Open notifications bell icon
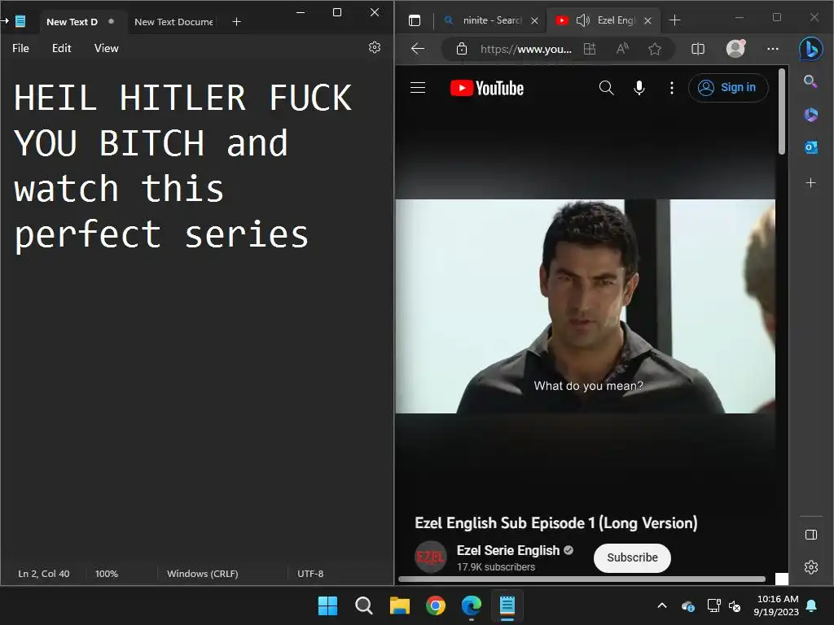This screenshot has height=625, width=834. coord(812,605)
